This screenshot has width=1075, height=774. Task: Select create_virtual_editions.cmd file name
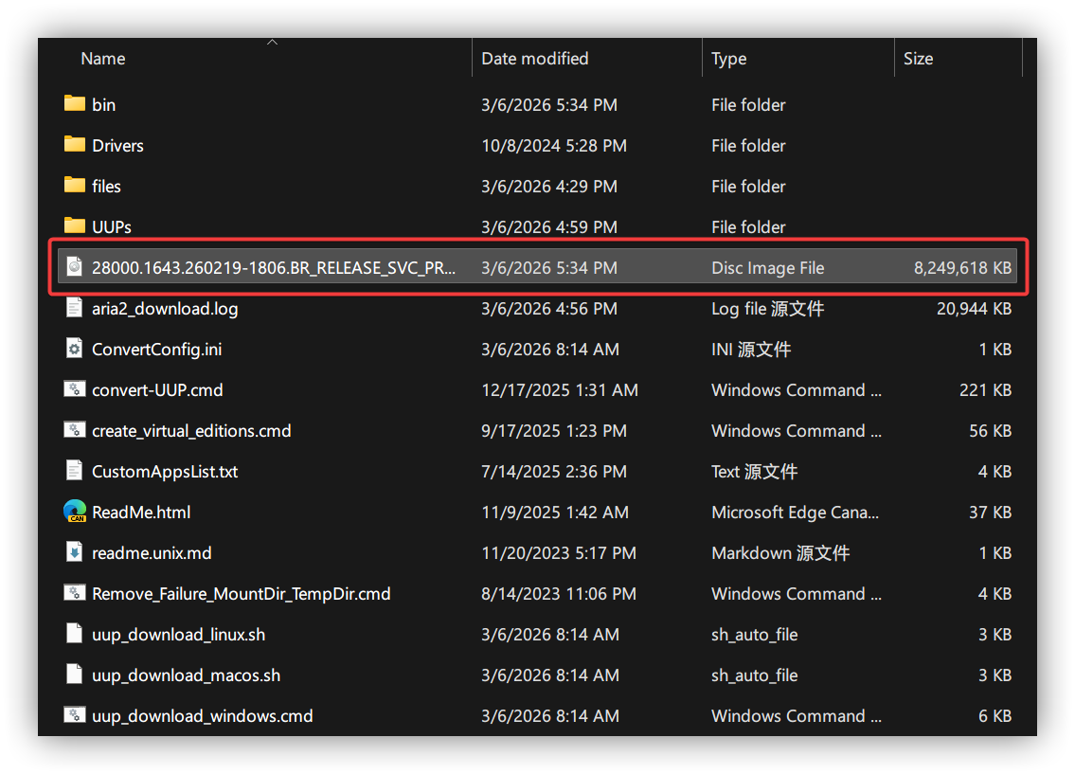pos(191,431)
